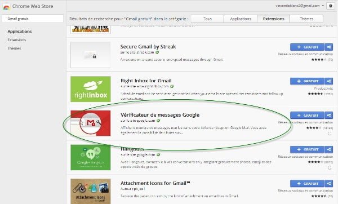Share the Right Inbox for Gmail extension
Viewport: 338px width, 204px height.
point(329,81)
